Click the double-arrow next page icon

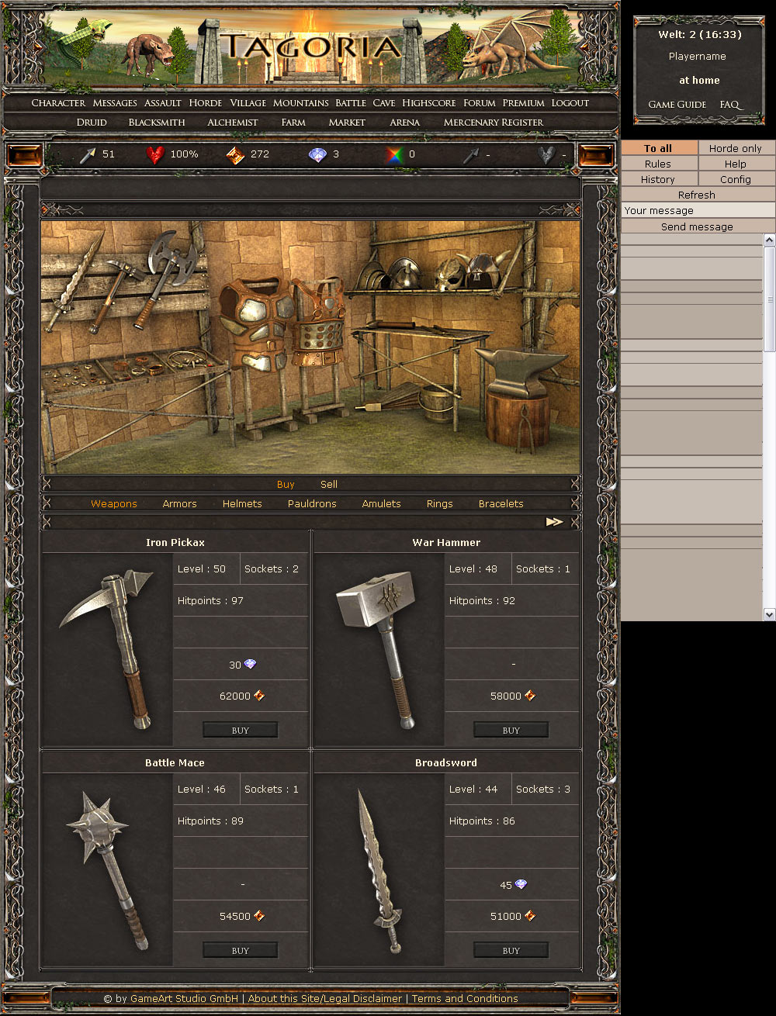tap(554, 522)
